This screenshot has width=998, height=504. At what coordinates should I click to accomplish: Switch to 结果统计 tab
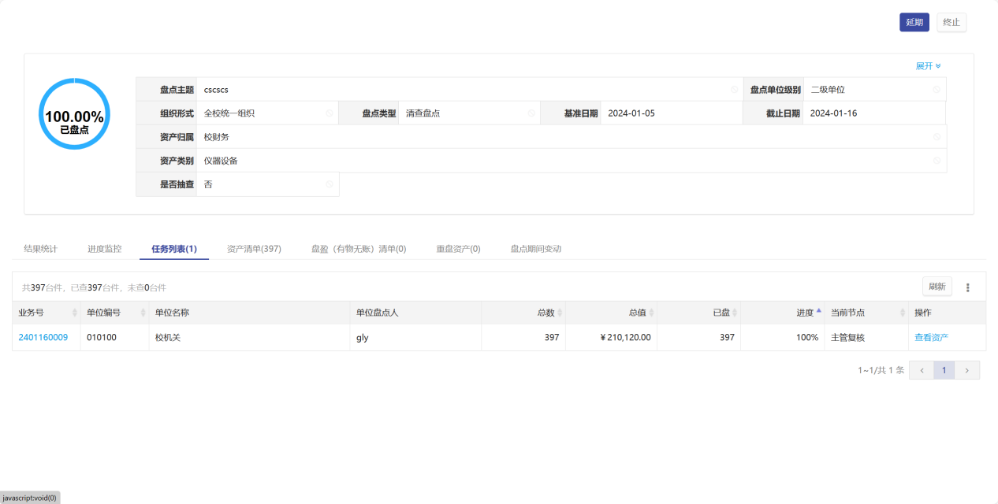click(x=40, y=249)
